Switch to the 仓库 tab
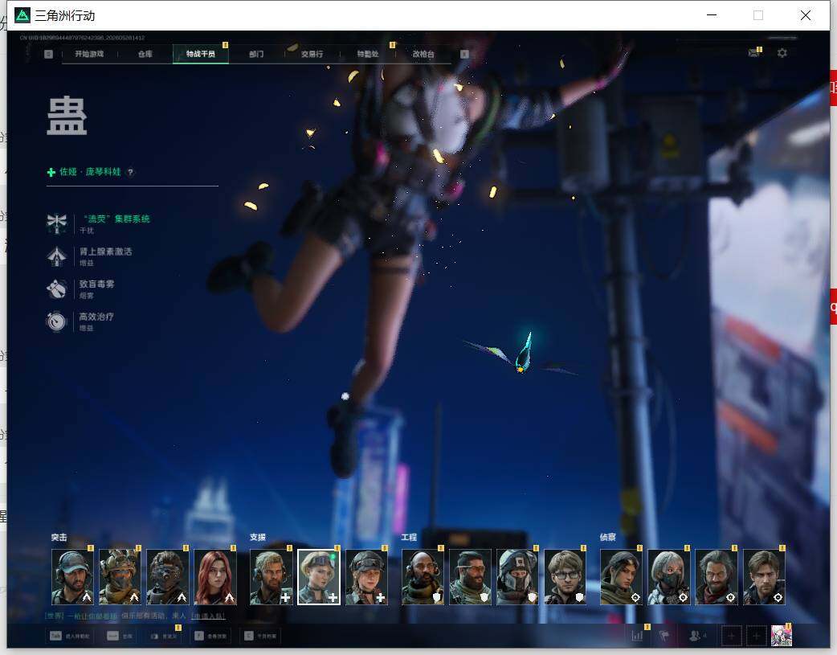 pyautogui.click(x=145, y=54)
